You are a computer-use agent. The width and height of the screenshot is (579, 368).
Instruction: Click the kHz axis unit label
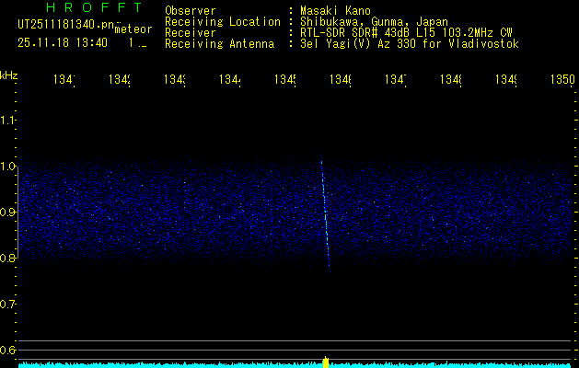click(x=9, y=75)
